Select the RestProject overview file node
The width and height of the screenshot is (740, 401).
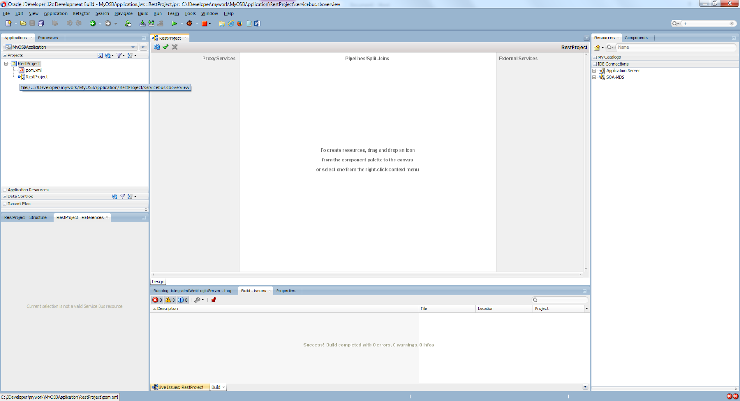pos(37,77)
